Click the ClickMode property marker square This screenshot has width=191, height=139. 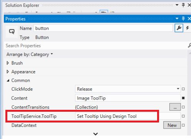(x=183, y=89)
